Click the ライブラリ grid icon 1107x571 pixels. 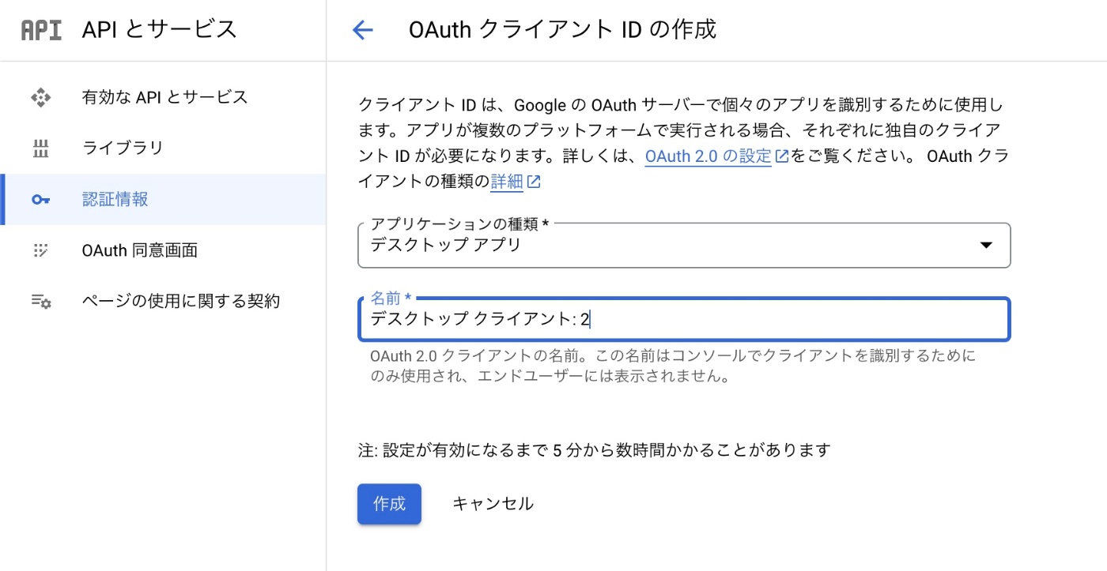(40, 148)
